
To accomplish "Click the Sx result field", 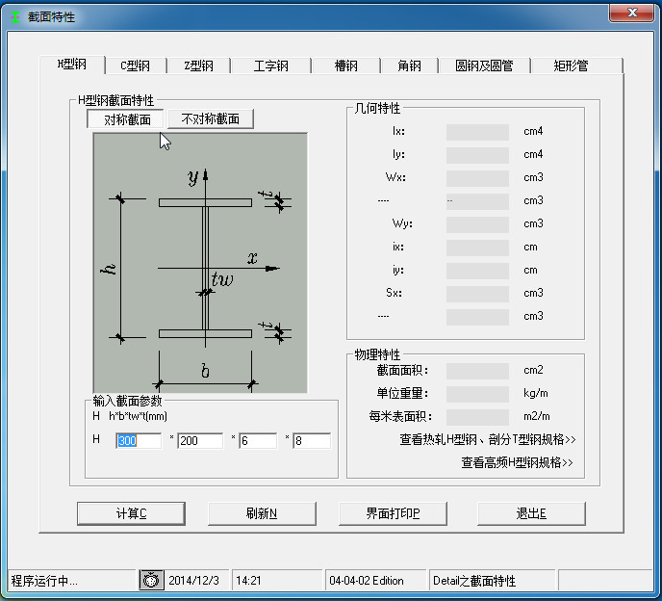I will pyautogui.click(x=477, y=294).
